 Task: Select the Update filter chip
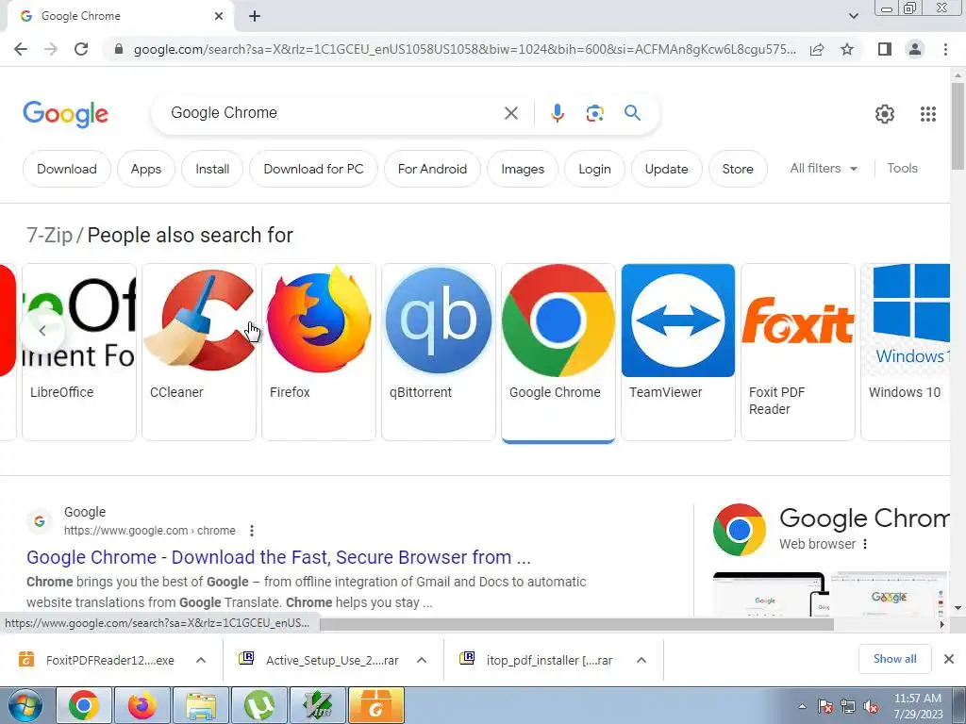tap(667, 169)
